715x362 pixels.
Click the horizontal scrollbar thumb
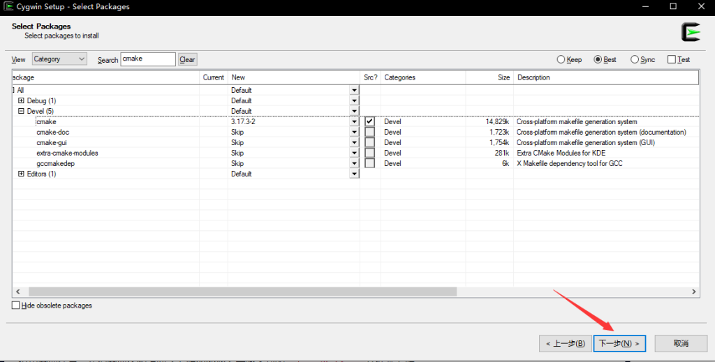pyautogui.click(x=242, y=292)
